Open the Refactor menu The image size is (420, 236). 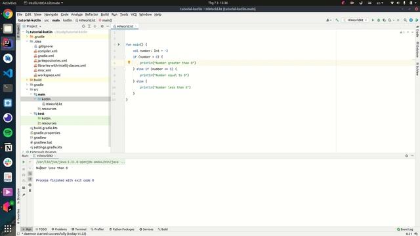(x=92, y=14)
